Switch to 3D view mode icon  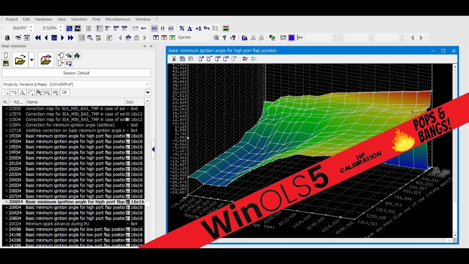pyautogui.click(x=69, y=28)
